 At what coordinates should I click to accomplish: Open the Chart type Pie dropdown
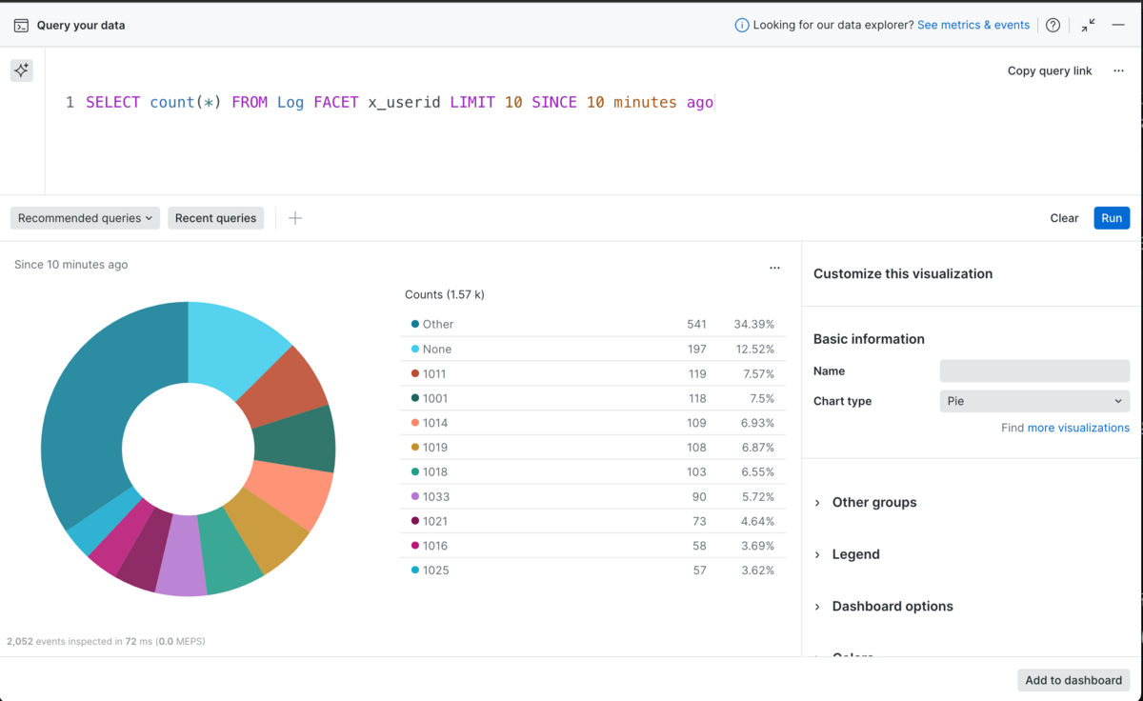1034,401
